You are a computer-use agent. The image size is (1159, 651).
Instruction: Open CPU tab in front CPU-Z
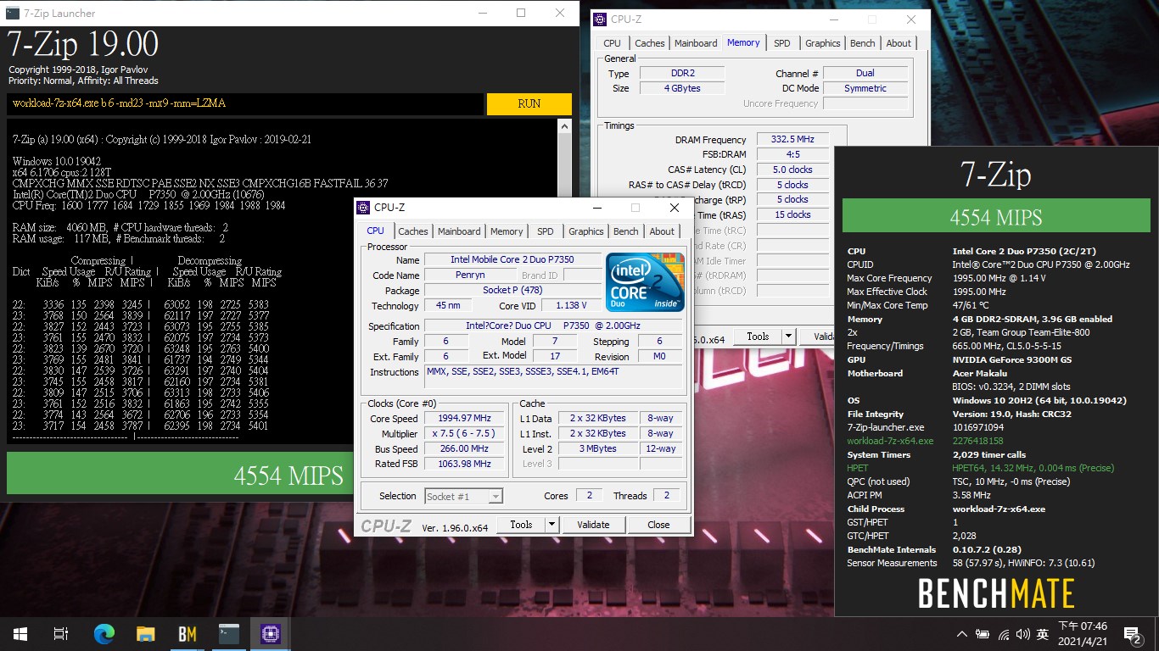375,231
